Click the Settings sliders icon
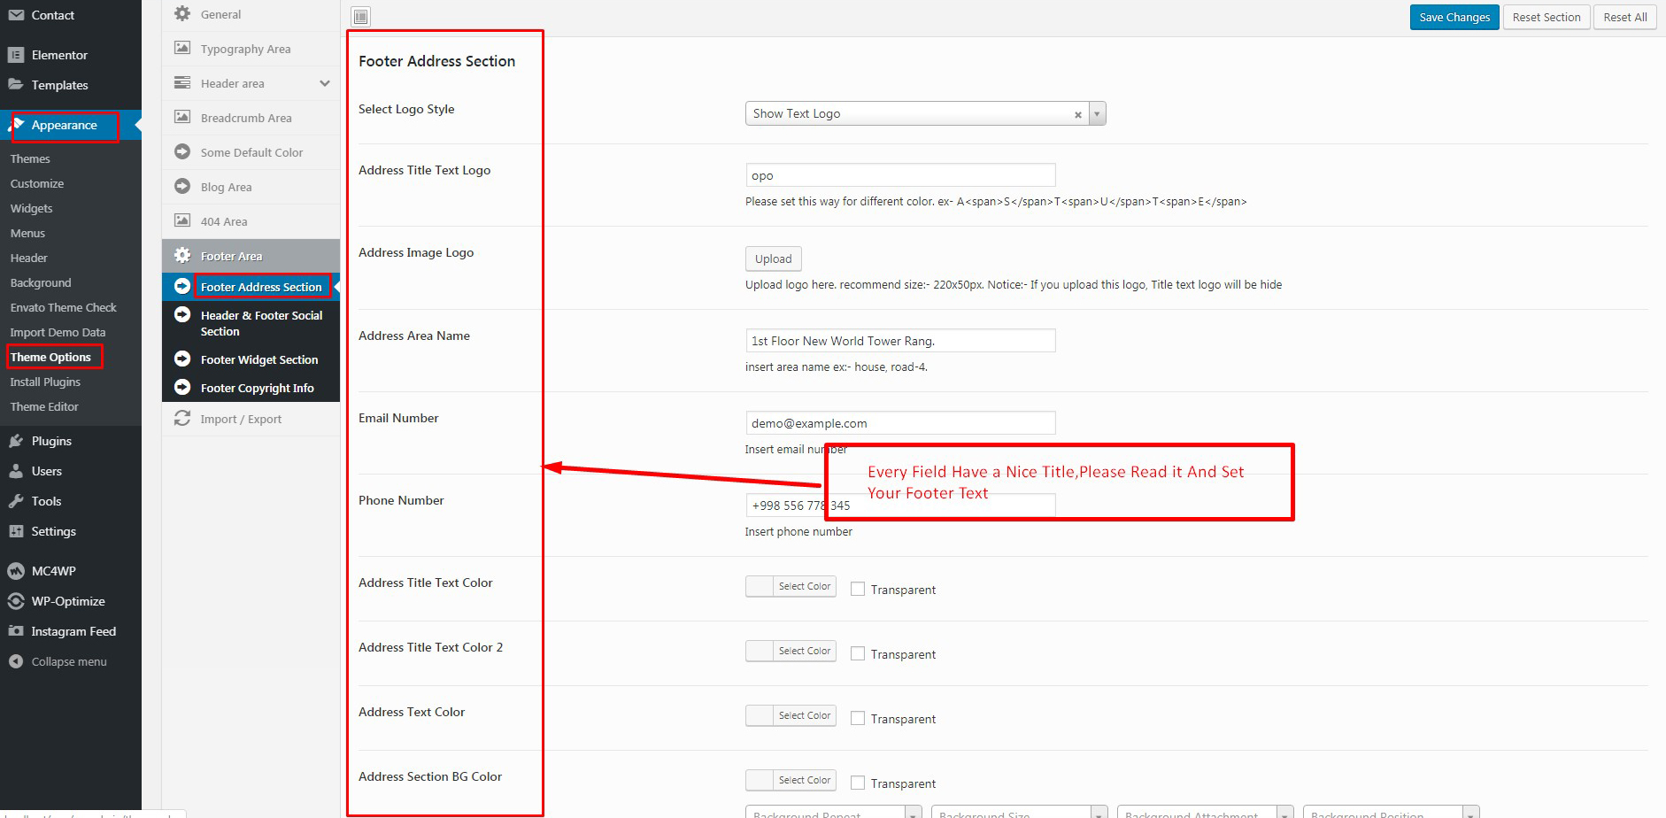The image size is (1666, 818). click(16, 531)
